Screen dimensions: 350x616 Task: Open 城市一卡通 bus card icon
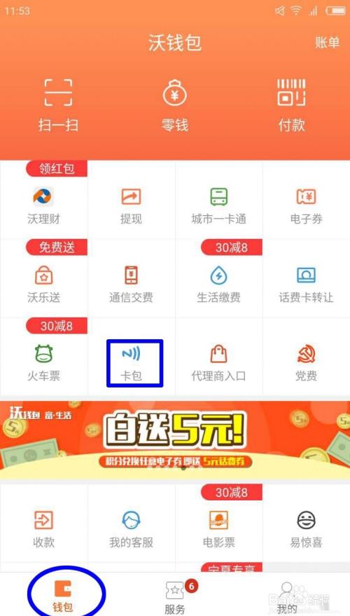tap(218, 197)
